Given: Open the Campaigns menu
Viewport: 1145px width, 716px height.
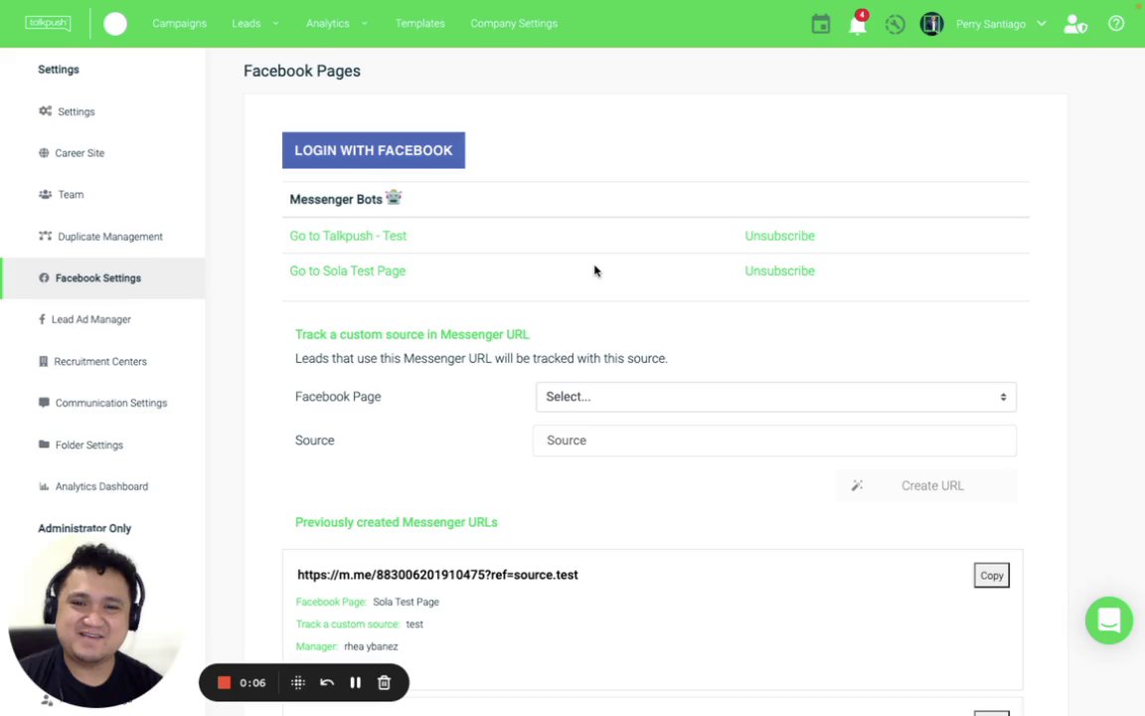Looking at the screenshot, I should point(179,24).
